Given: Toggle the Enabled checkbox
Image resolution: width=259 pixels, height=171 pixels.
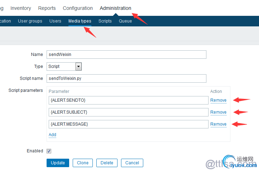Looking at the screenshot, I should (x=49, y=151).
